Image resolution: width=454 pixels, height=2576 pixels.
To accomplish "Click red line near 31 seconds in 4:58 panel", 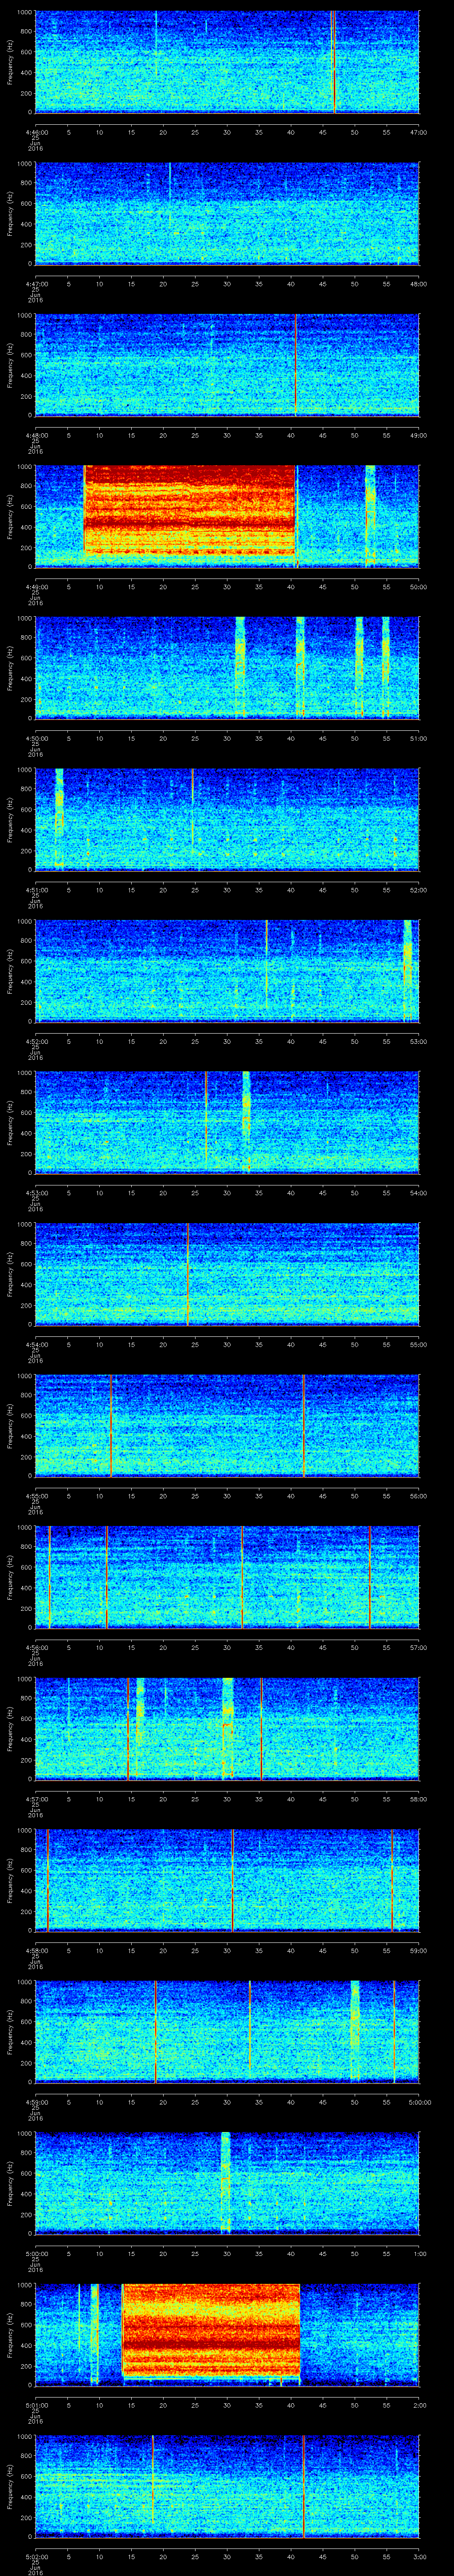I will coord(232,1879).
